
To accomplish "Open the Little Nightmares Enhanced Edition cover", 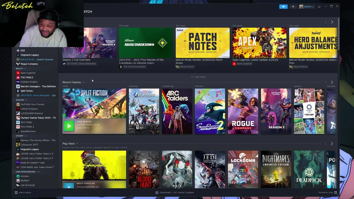I will click(276, 169).
